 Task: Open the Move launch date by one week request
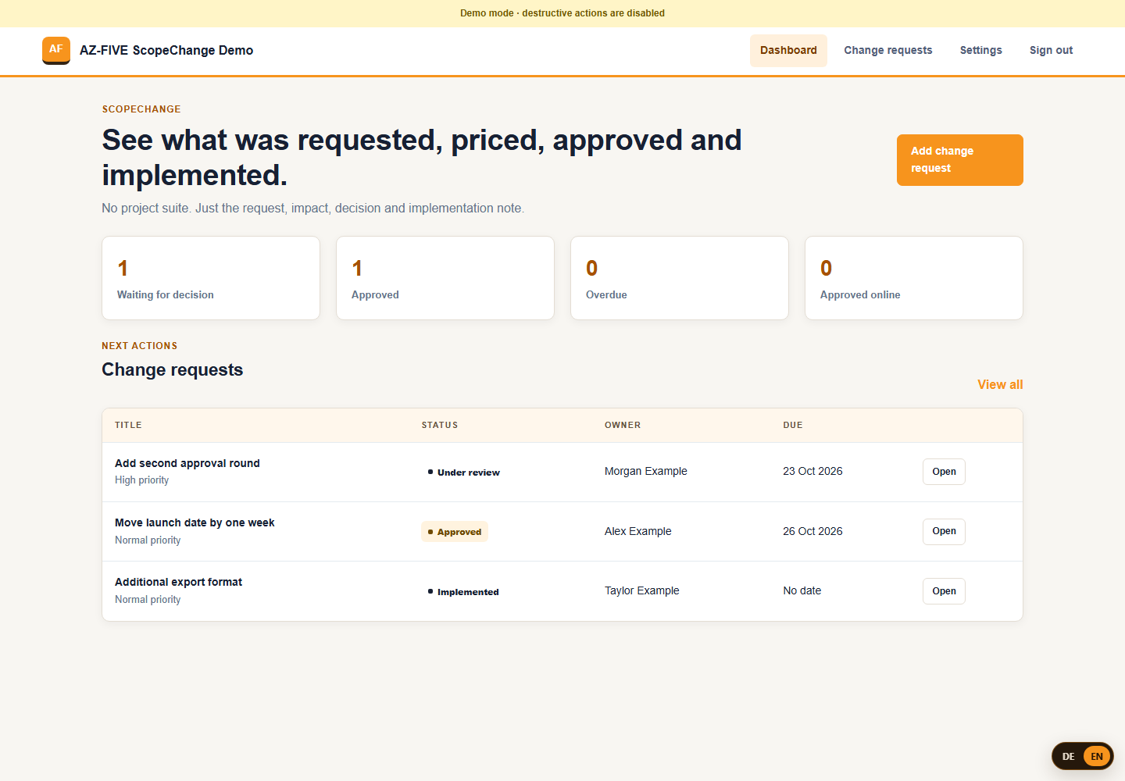pos(944,531)
